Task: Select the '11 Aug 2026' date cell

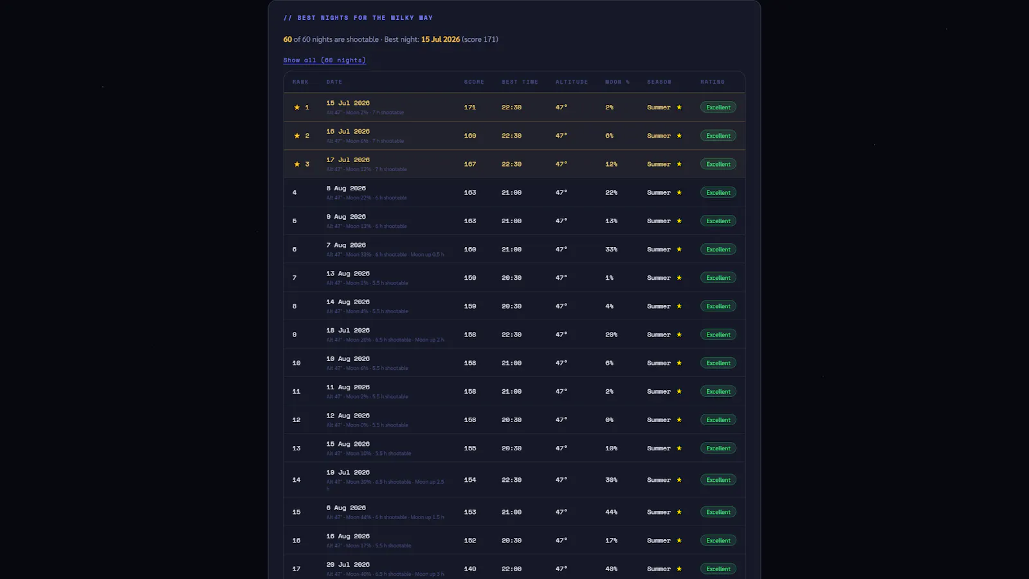Action: pos(348,387)
